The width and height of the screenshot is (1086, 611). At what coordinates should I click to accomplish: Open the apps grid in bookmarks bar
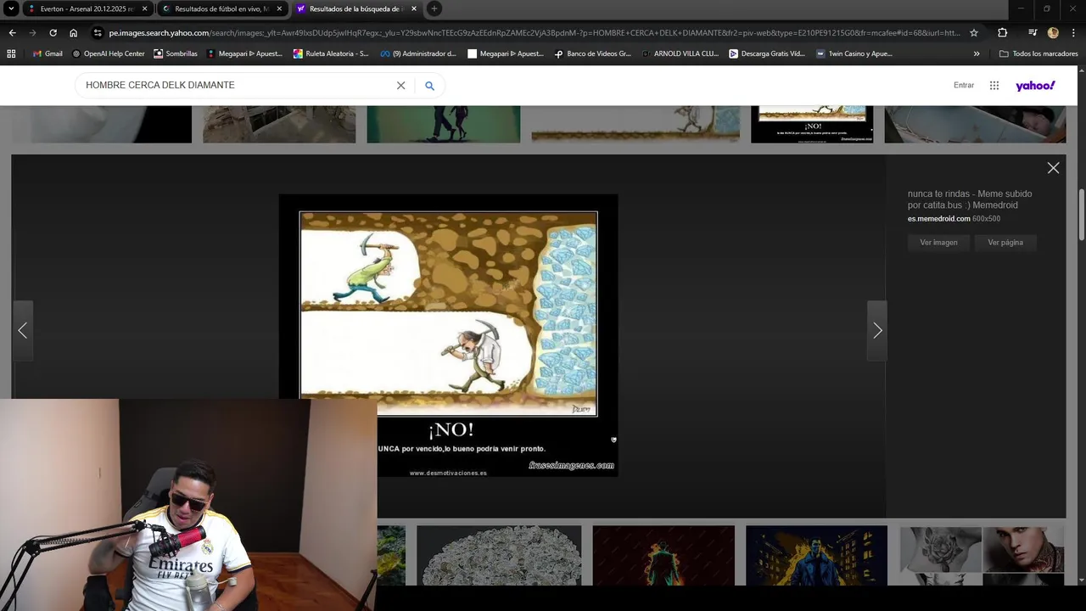coord(11,53)
